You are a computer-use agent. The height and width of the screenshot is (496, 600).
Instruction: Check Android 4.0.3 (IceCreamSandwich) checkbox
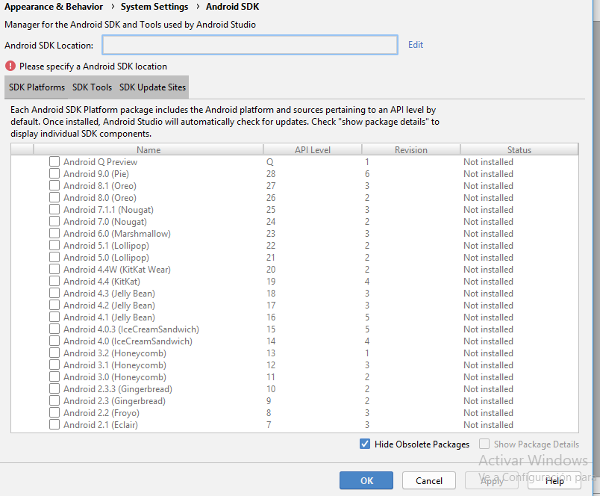(54, 329)
